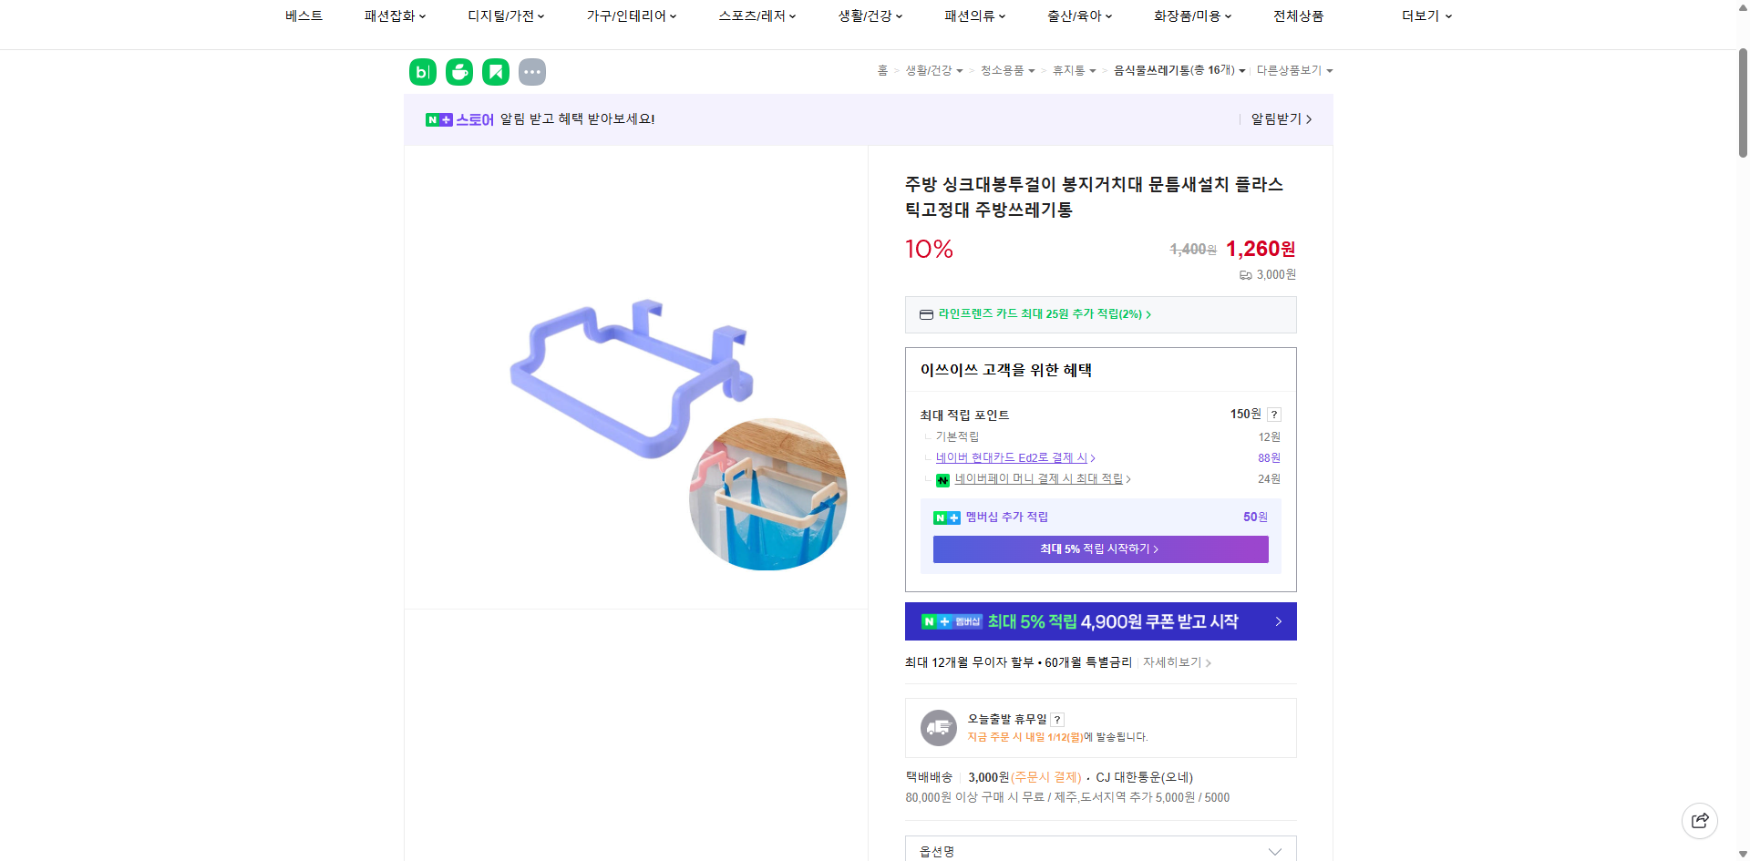Viewport: 1750px width, 861px height.
Task: Save product with the KEEP bookmark icon
Action: tap(495, 71)
